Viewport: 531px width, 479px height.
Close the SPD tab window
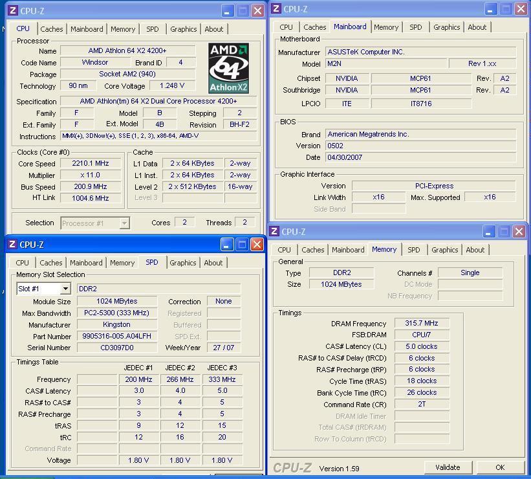click(257, 245)
